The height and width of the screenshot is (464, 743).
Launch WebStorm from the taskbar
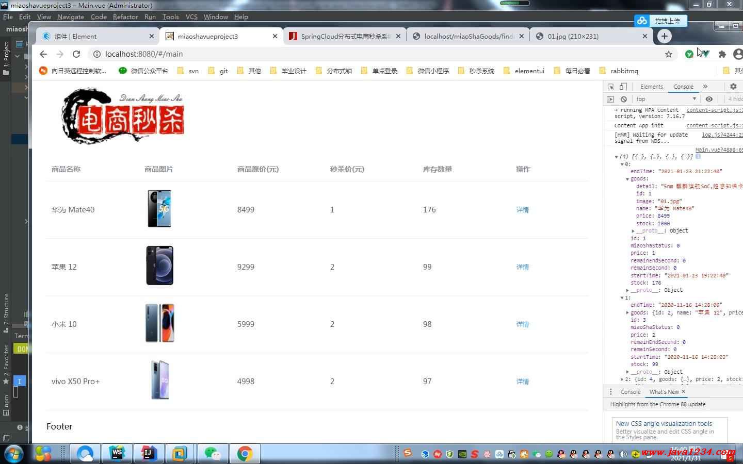pyautogui.click(x=117, y=454)
